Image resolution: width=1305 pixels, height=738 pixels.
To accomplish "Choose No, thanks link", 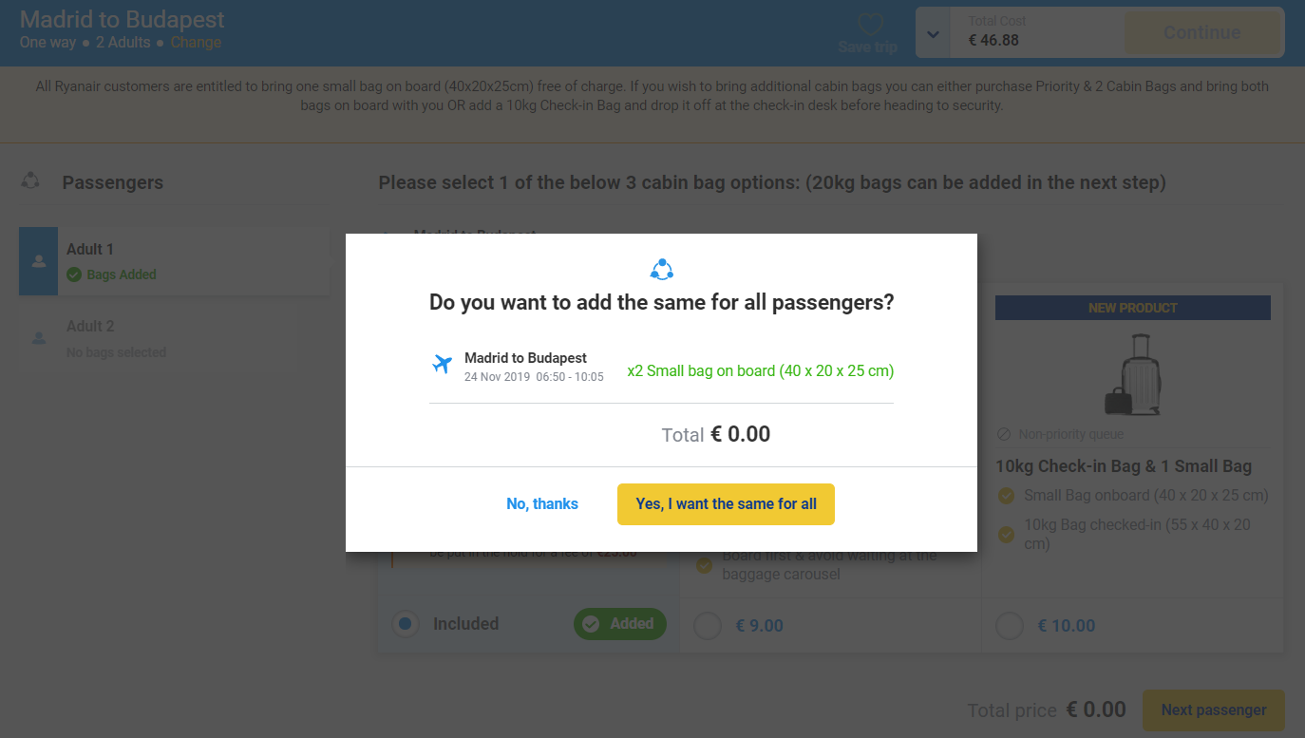I will coord(542,504).
